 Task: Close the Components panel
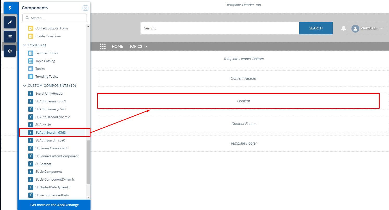[x=85, y=8]
